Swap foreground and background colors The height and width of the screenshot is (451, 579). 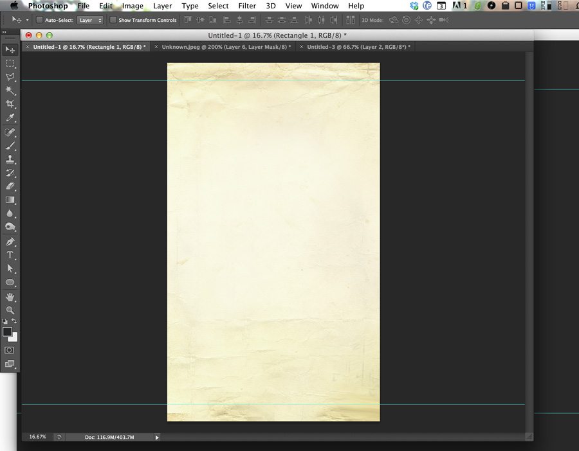[14, 321]
